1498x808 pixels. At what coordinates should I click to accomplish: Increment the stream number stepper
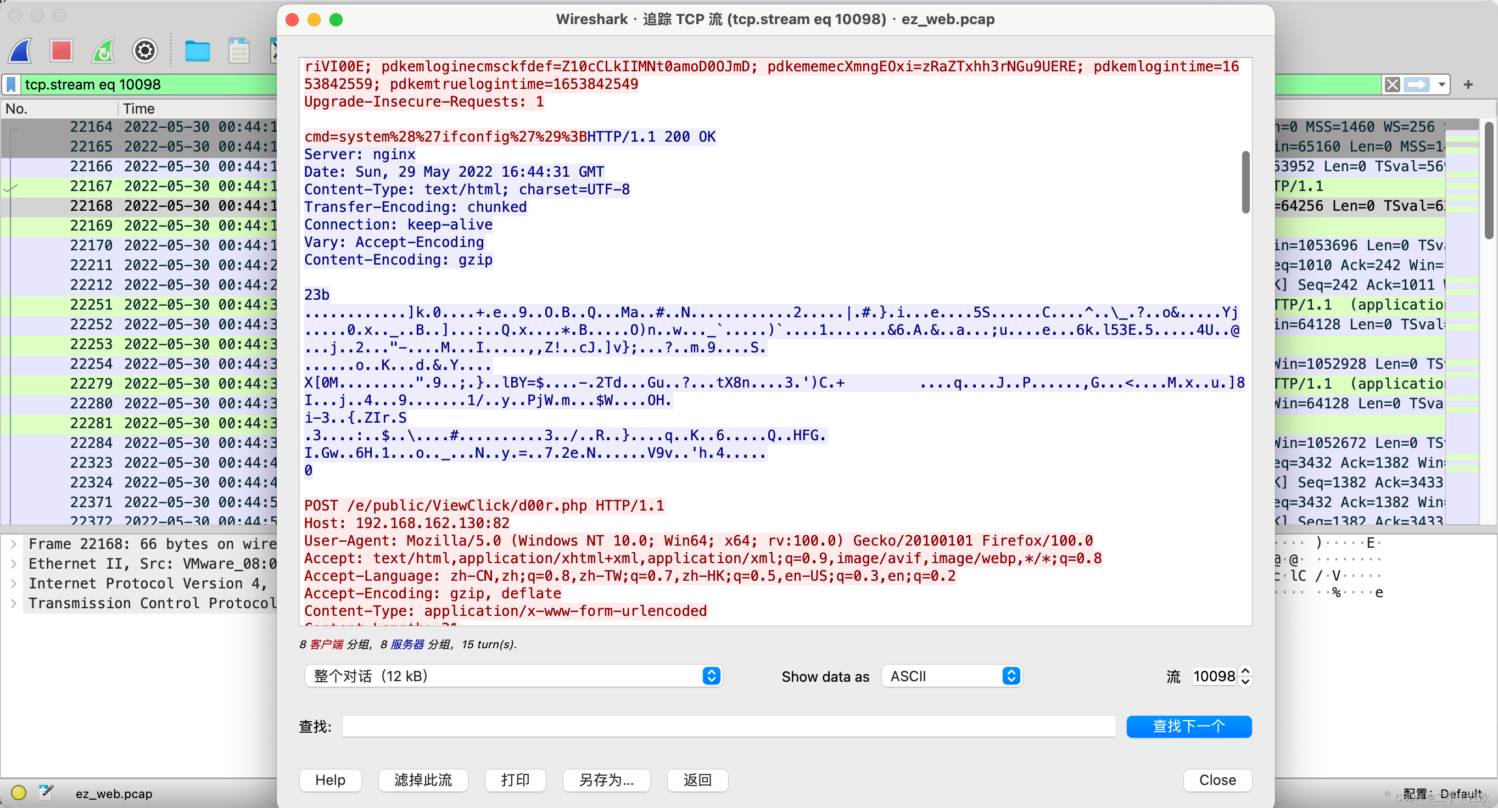pyautogui.click(x=1245, y=671)
